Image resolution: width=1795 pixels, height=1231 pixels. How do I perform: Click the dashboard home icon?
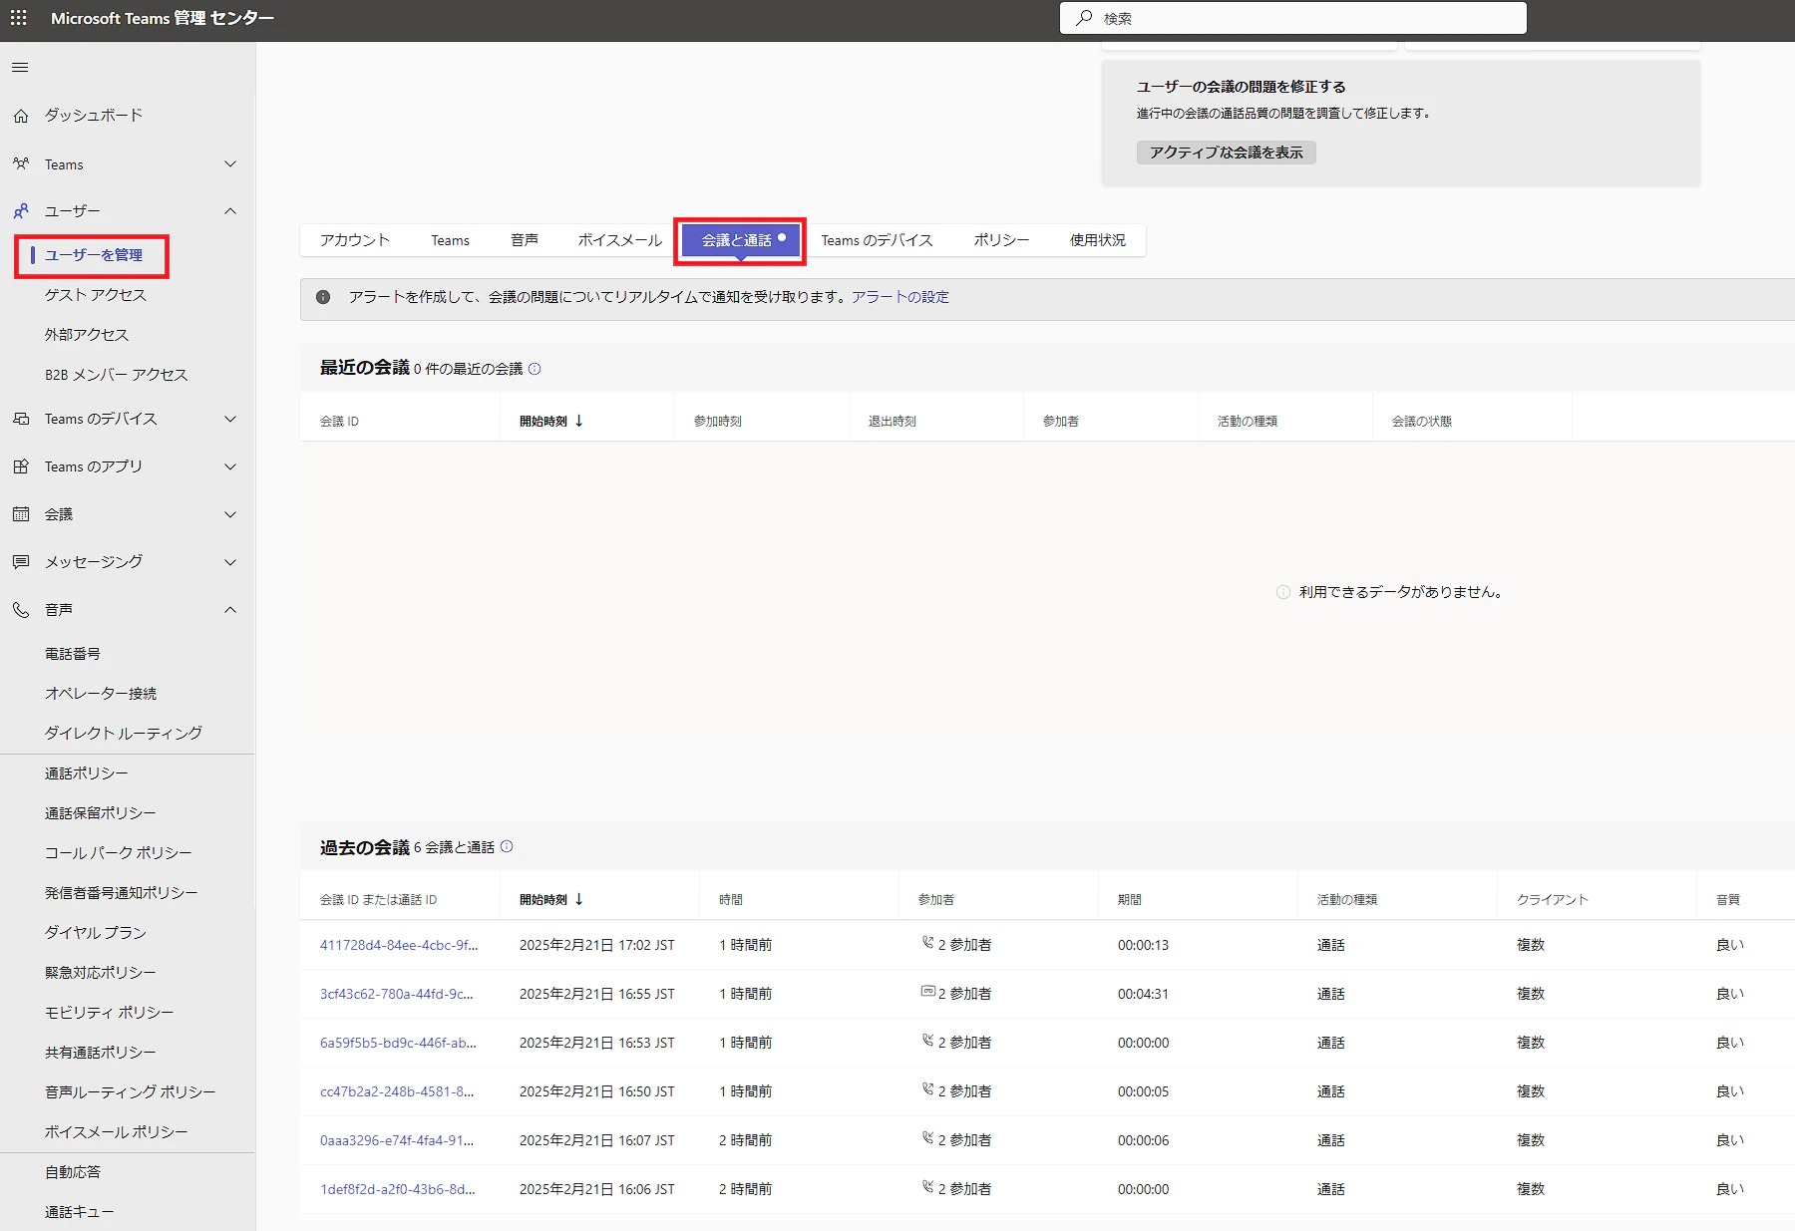coord(21,116)
